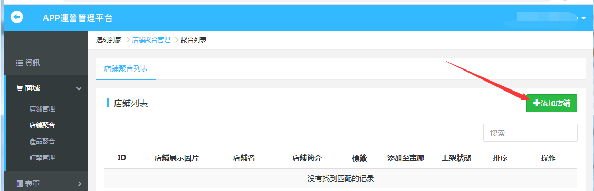Screen dimensions: 594x191
Task: Select 店鋪聚合 sidebar item
Action: tap(42, 125)
